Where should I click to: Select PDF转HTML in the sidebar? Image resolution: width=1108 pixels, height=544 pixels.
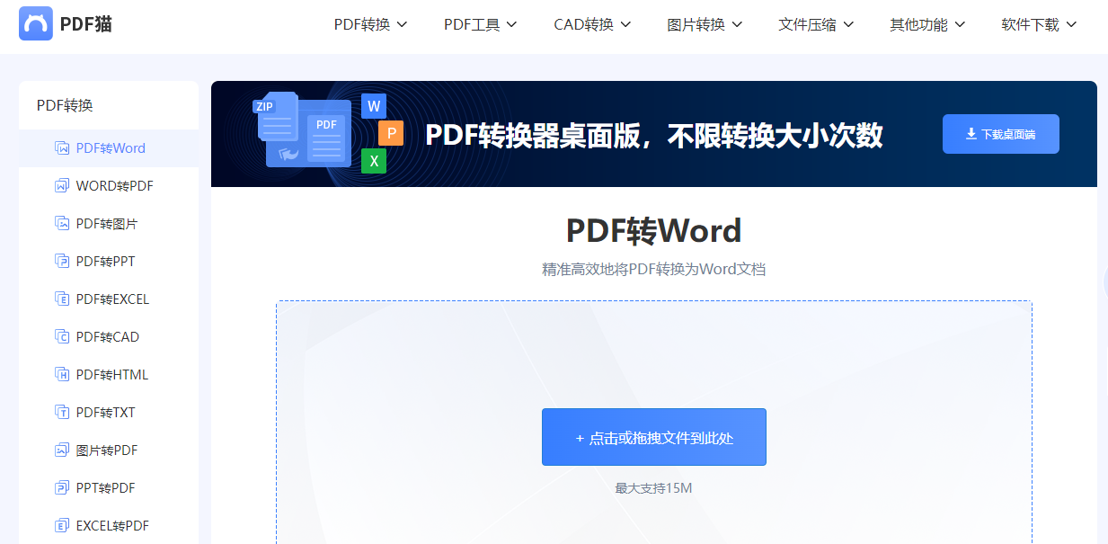[x=109, y=375]
